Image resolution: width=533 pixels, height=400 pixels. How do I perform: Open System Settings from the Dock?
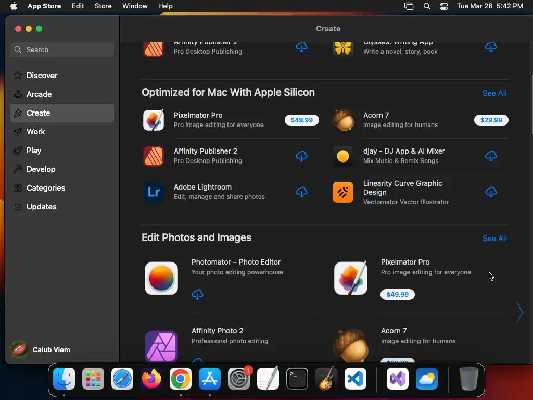[238, 379]
